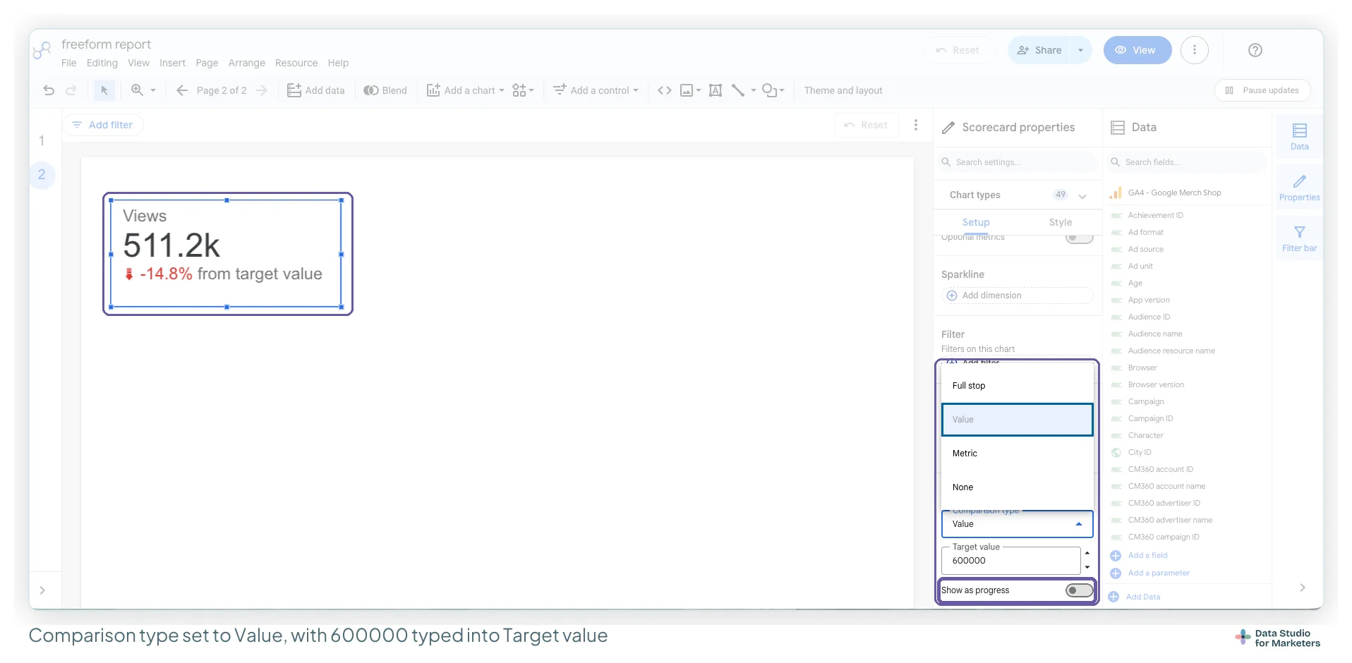Increase Target value with stepper up arrow
The width and height of the screenshot is (1352, 663).
coord(1087,554)
